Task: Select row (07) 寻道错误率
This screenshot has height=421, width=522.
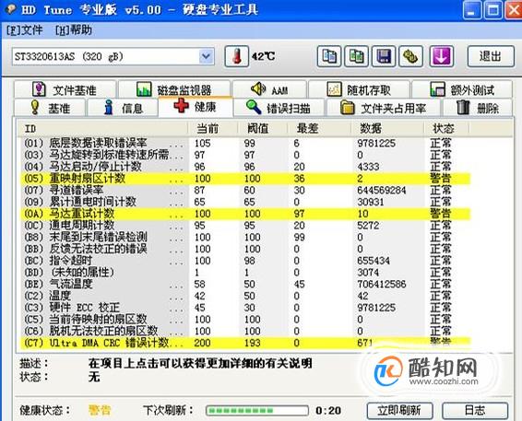Action: pyautogui.click(x=245, y=190)
